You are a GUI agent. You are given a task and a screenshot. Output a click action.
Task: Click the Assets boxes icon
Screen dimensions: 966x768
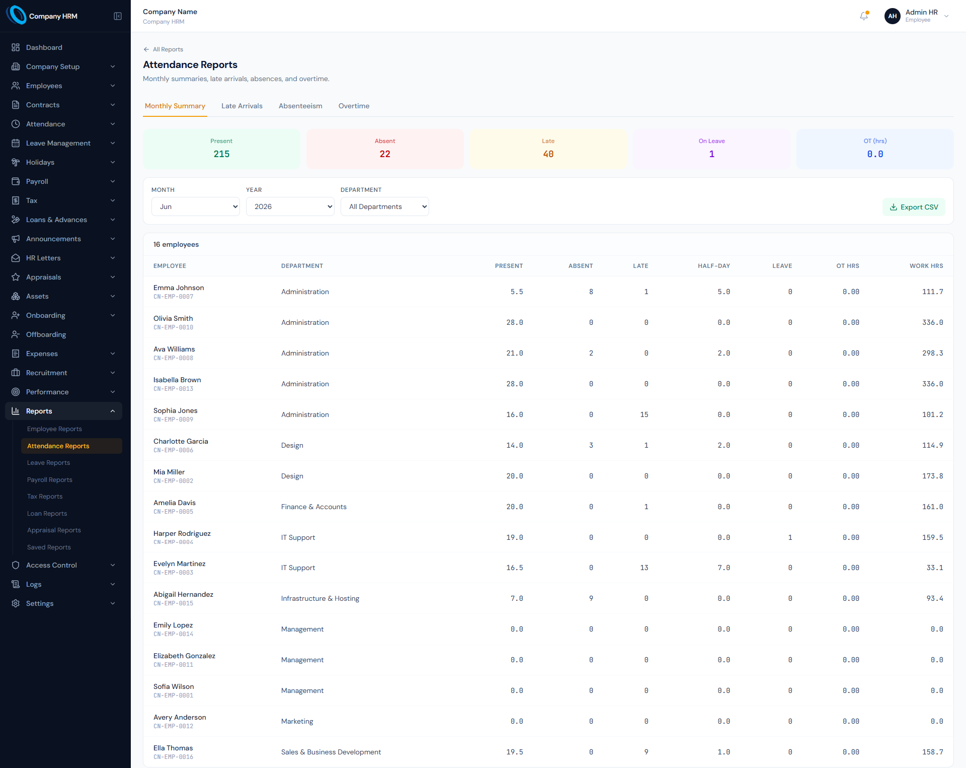(16, 296)
